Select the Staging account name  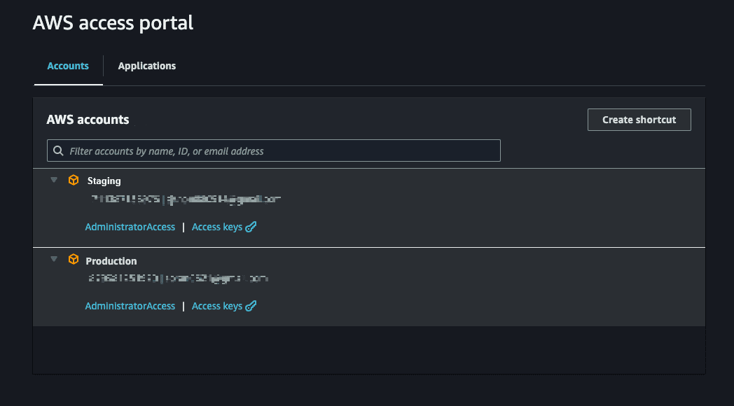pyautogui.click(x=104, y=181)
